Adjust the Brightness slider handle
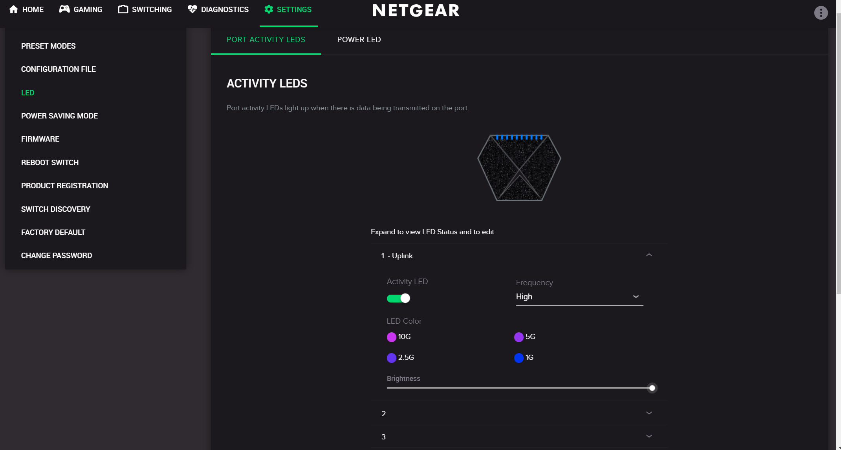 click(x=652, y=388)
